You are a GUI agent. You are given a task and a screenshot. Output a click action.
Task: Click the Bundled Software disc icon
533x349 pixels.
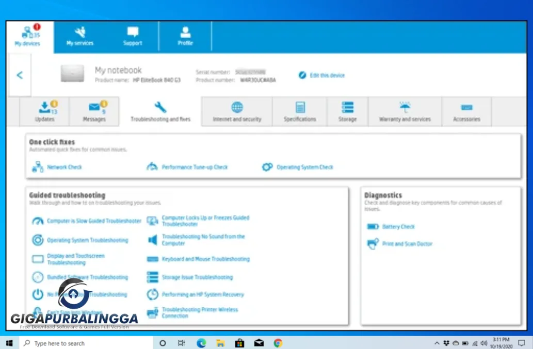pos(38,277)
